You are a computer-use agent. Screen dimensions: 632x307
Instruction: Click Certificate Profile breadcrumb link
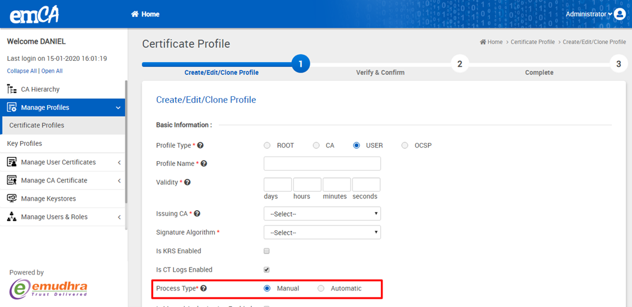pyautogui.click(x=532, y=42)
